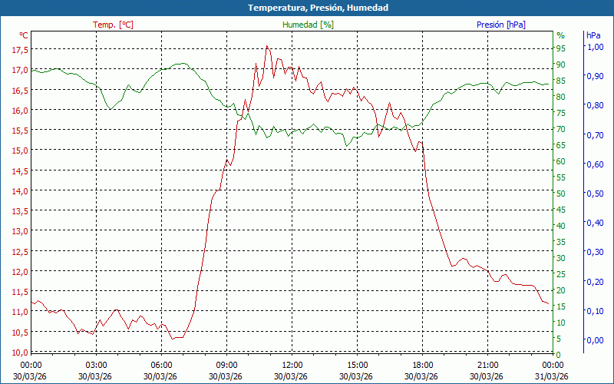Click the 09:00 time axis label
Image resolution: width=614 pixels, height=384 pixels.
coord(226,365)
